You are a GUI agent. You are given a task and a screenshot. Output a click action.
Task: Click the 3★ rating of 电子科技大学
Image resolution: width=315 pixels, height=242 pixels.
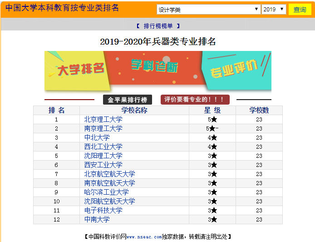(x=212, y=211)
